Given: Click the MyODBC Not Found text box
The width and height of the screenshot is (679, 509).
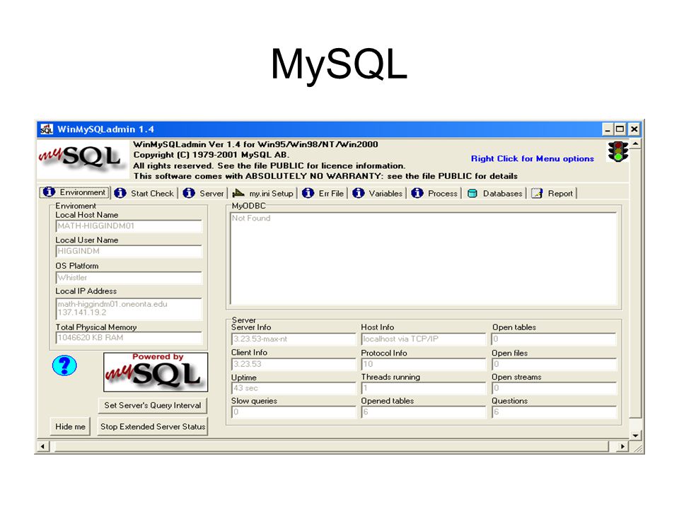Looking at the screenshot, I should pos(424,259).
